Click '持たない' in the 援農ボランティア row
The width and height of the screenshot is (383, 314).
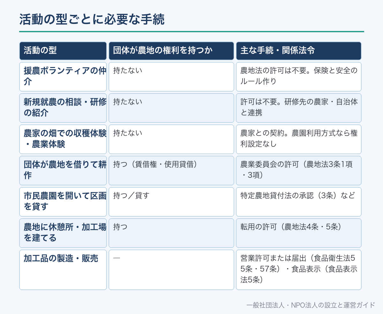click(171, 77)
